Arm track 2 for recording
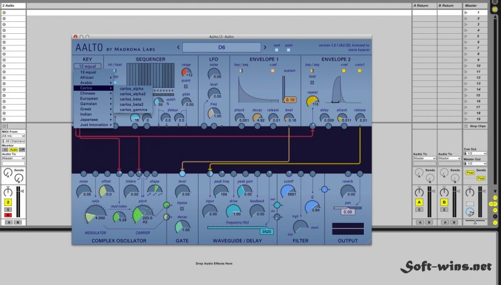 [x=8, y=215]
